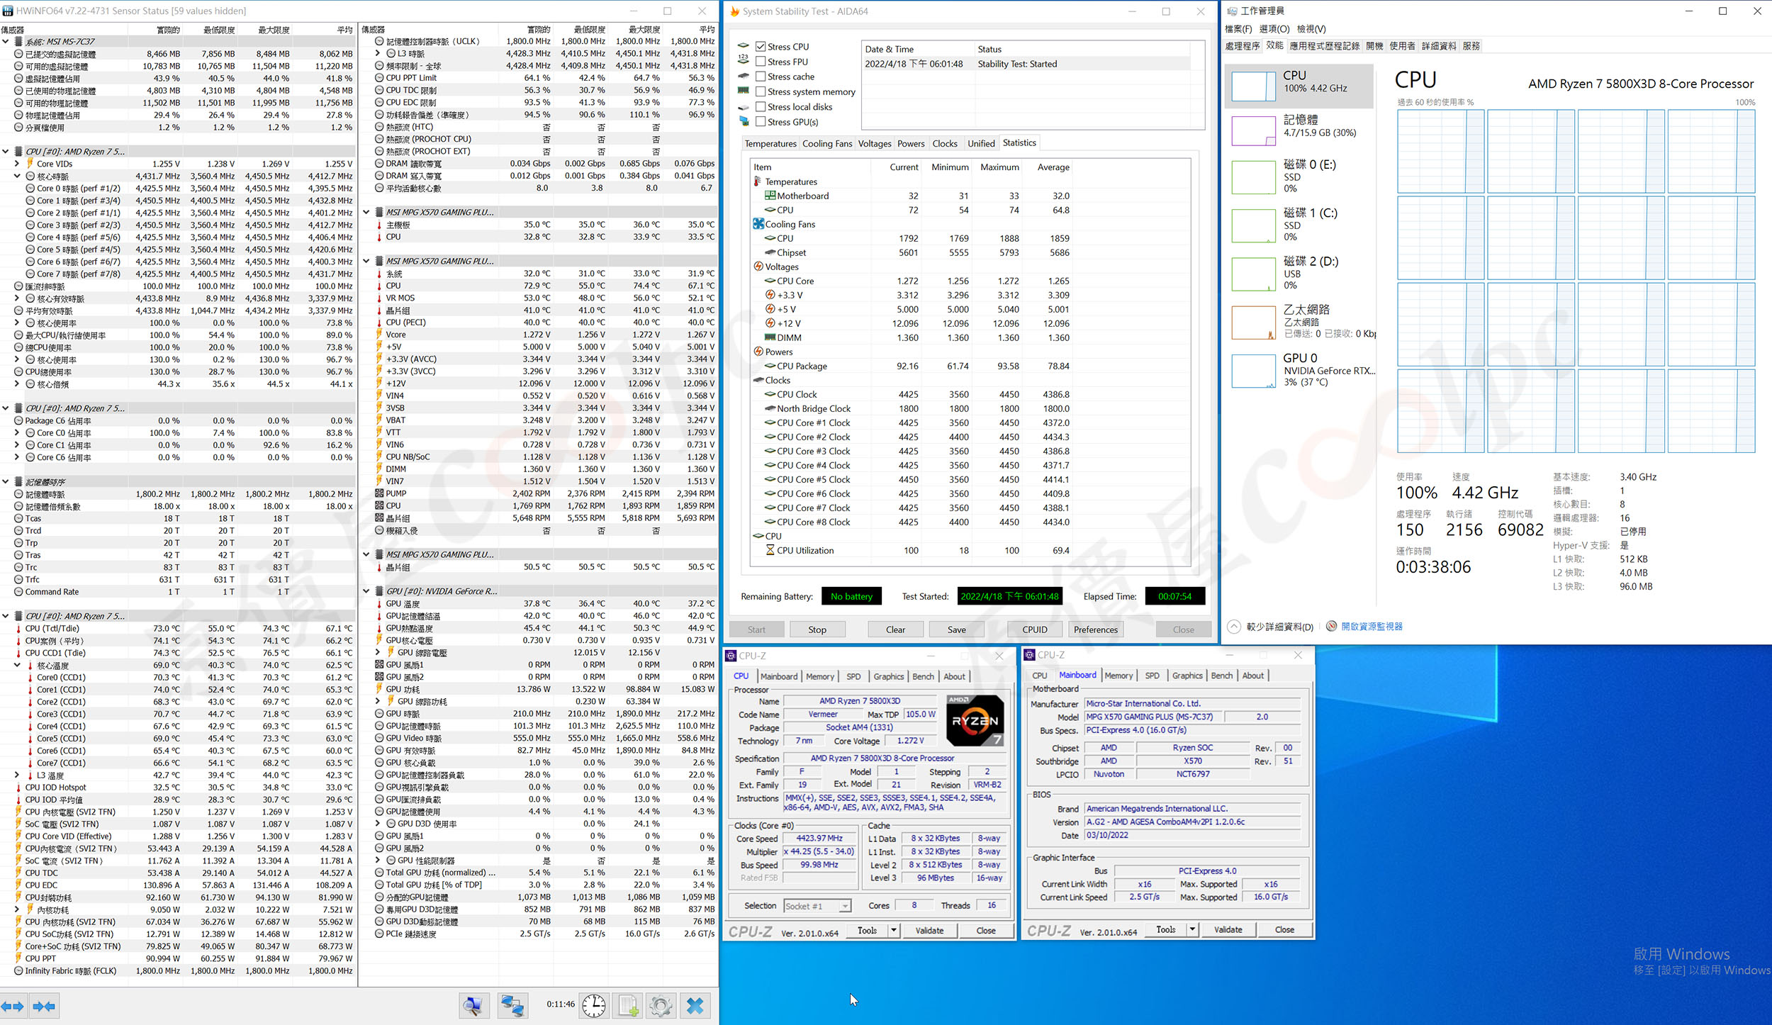Click HWiNFO blue X close-sensors icon
The height and width of the screenshot is (1025, 1772).
point(695,1005)
